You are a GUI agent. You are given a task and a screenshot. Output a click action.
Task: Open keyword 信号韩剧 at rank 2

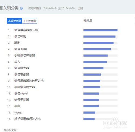coord(20,36)
